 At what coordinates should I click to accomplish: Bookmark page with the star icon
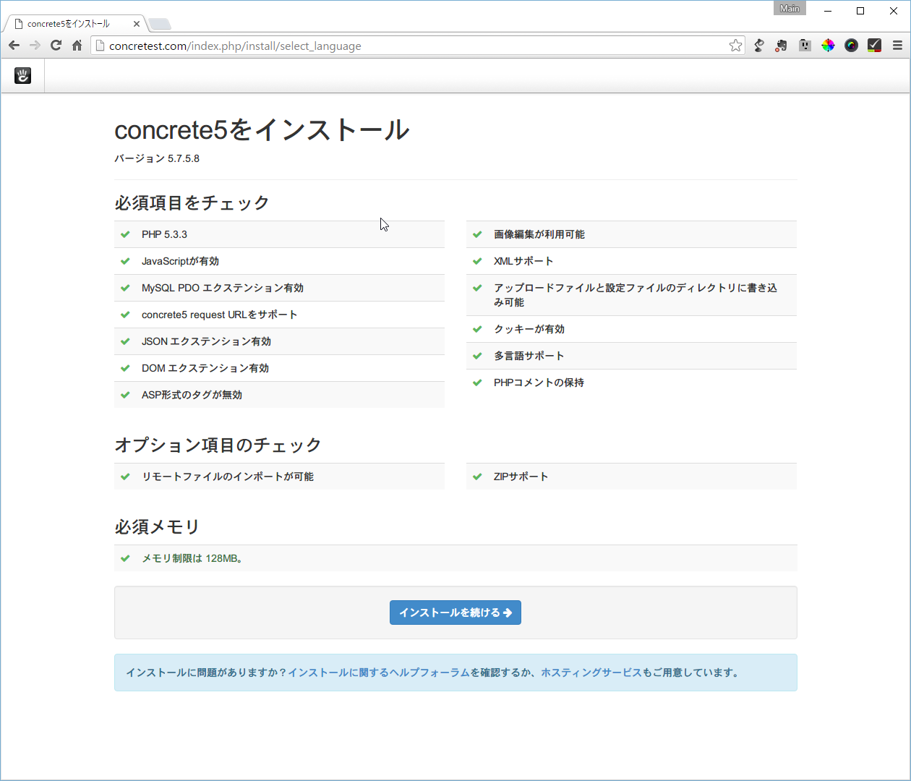click(x=735, y=46)
